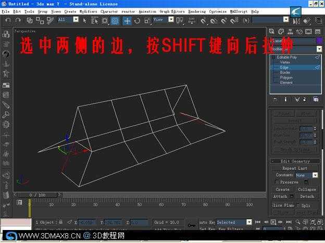
Task: Click the Redo arrow in toolbar
Action: tap(18, 20)
